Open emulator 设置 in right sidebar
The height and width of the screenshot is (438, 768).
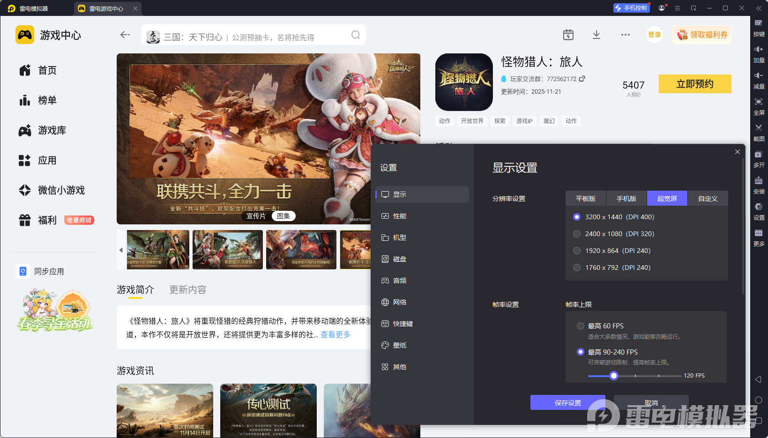coord(759,211)
